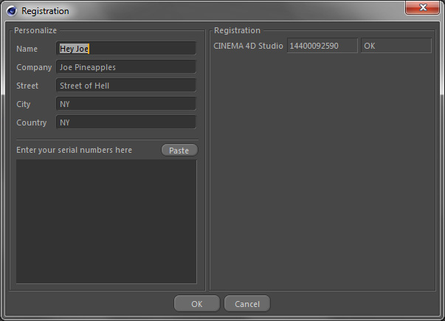
Task: Click the City label text
Action: click(x=24, y=104)
